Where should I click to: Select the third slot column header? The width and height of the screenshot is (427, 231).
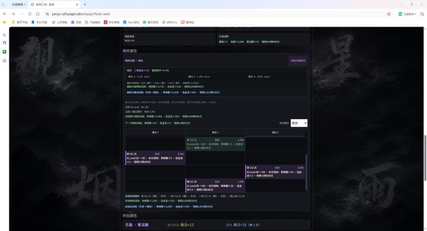275,133
